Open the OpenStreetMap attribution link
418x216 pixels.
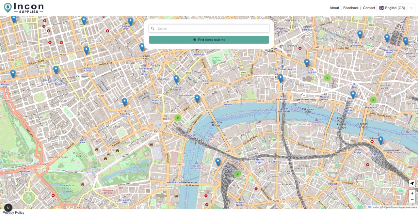[x=393, y=207]
